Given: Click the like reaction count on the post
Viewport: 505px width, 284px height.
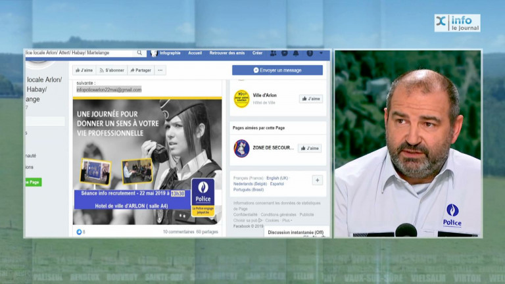Looking at the screenshot, I should [80, 232].
